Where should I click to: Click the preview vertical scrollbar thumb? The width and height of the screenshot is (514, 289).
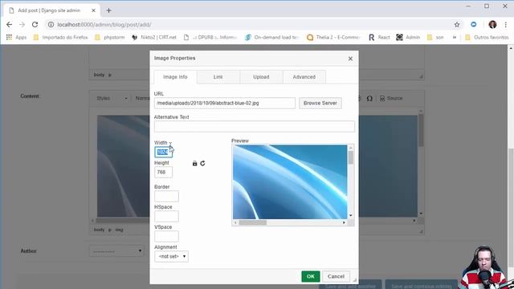[x=351, y=157]
